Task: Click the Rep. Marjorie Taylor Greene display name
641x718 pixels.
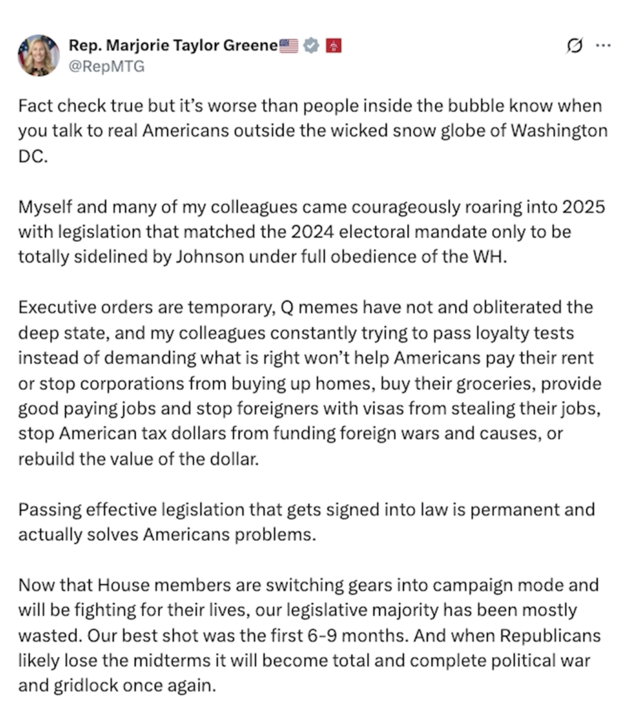Action: 173,45
